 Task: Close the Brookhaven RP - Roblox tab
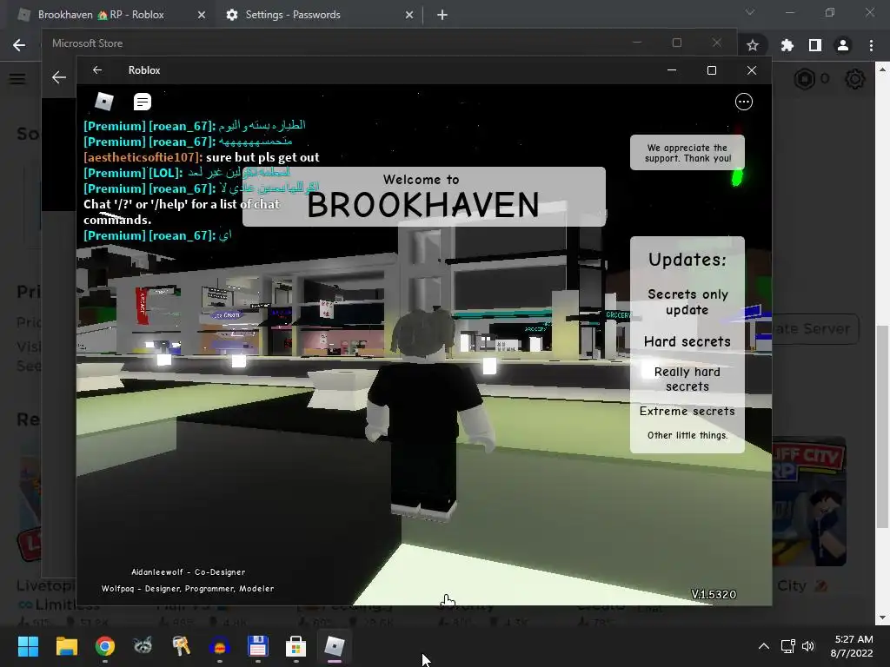pyautogui.click(x=202, y=16)
